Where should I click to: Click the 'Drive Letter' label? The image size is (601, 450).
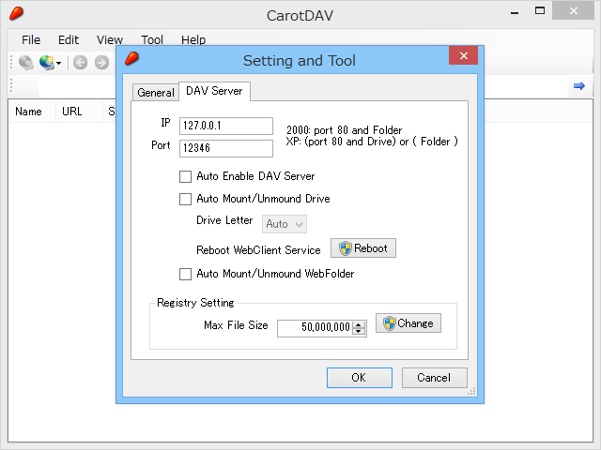coord(224,220)
